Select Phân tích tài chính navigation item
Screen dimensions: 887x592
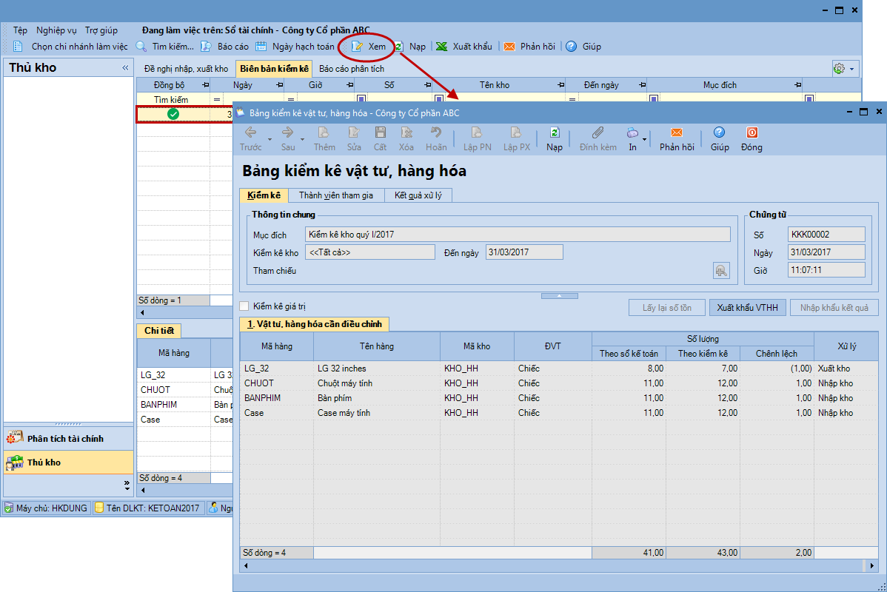[65, 438]
